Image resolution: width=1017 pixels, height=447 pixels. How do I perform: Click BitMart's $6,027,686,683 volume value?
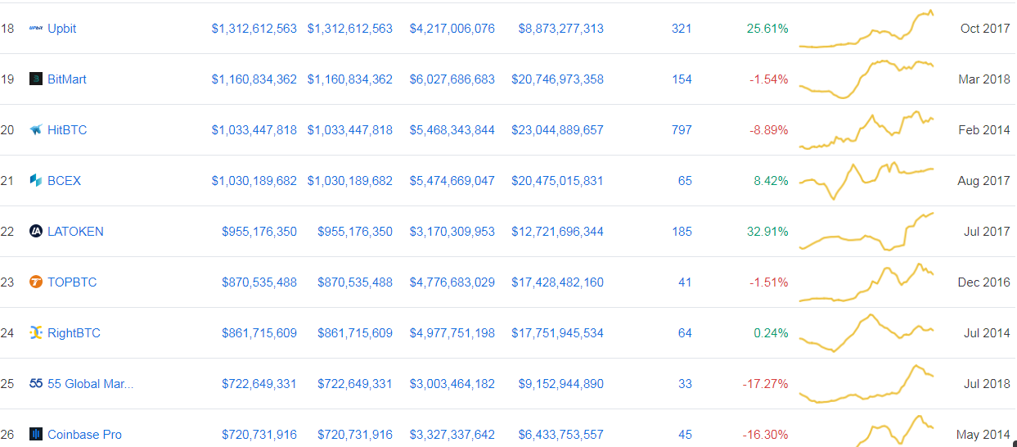click(452, 79)
